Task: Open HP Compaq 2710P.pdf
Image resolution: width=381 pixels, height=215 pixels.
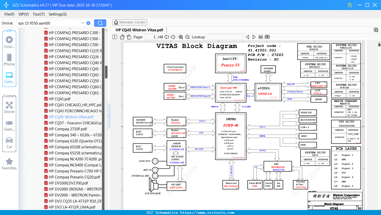Action: click(x=66, y=129)
